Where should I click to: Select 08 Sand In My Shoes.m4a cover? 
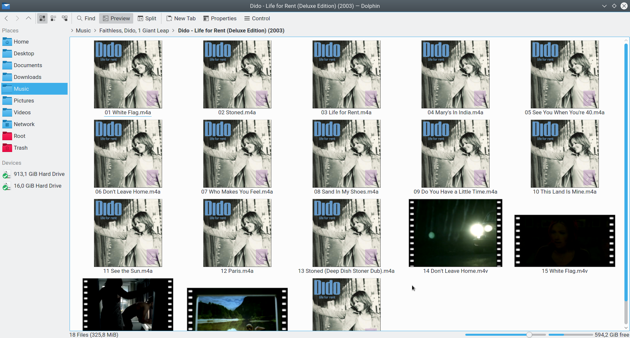pyautogui.click(x=346, y=154)
